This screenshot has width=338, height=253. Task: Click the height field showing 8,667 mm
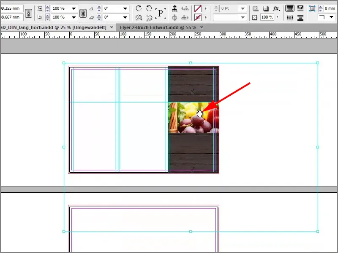click(x=12, y=17)
